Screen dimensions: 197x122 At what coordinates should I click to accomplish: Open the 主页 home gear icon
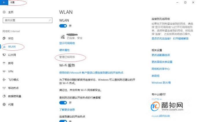pos(4,12)
